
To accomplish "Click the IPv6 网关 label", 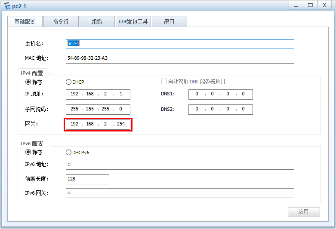I will [37, 193].
